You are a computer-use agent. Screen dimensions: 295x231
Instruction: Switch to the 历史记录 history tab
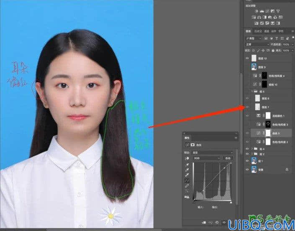point(258,31)
